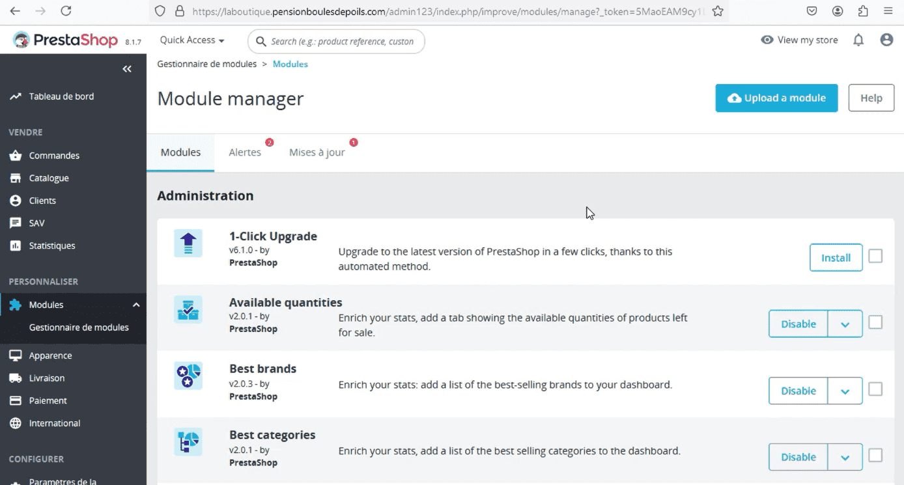Tick the 1-Click Upgrade module checkbox
Screen dimensions: 904x485
[x=875, y=256]
